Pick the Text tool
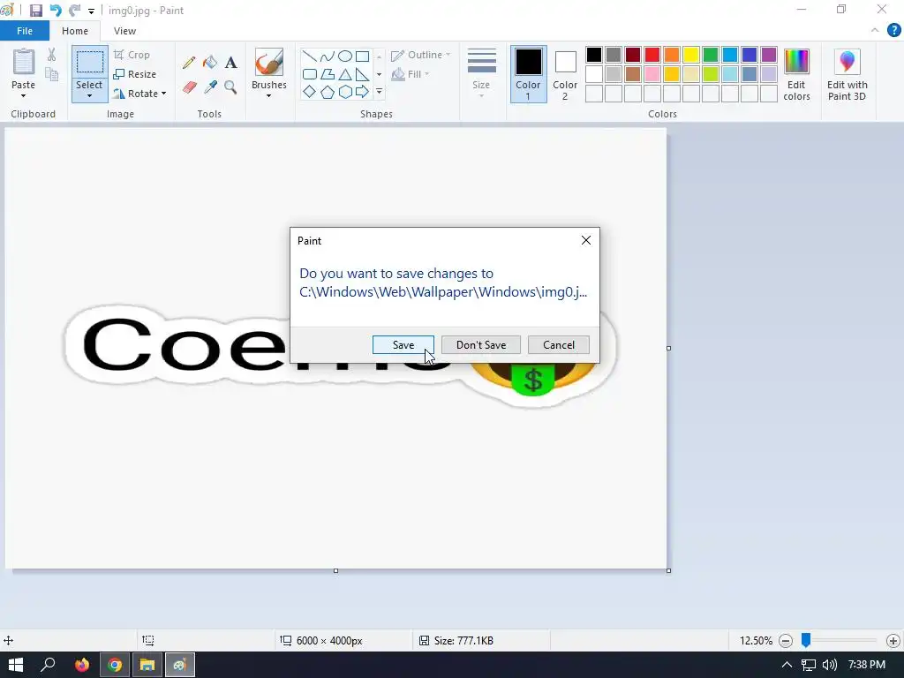 click(x=230, y=63)
